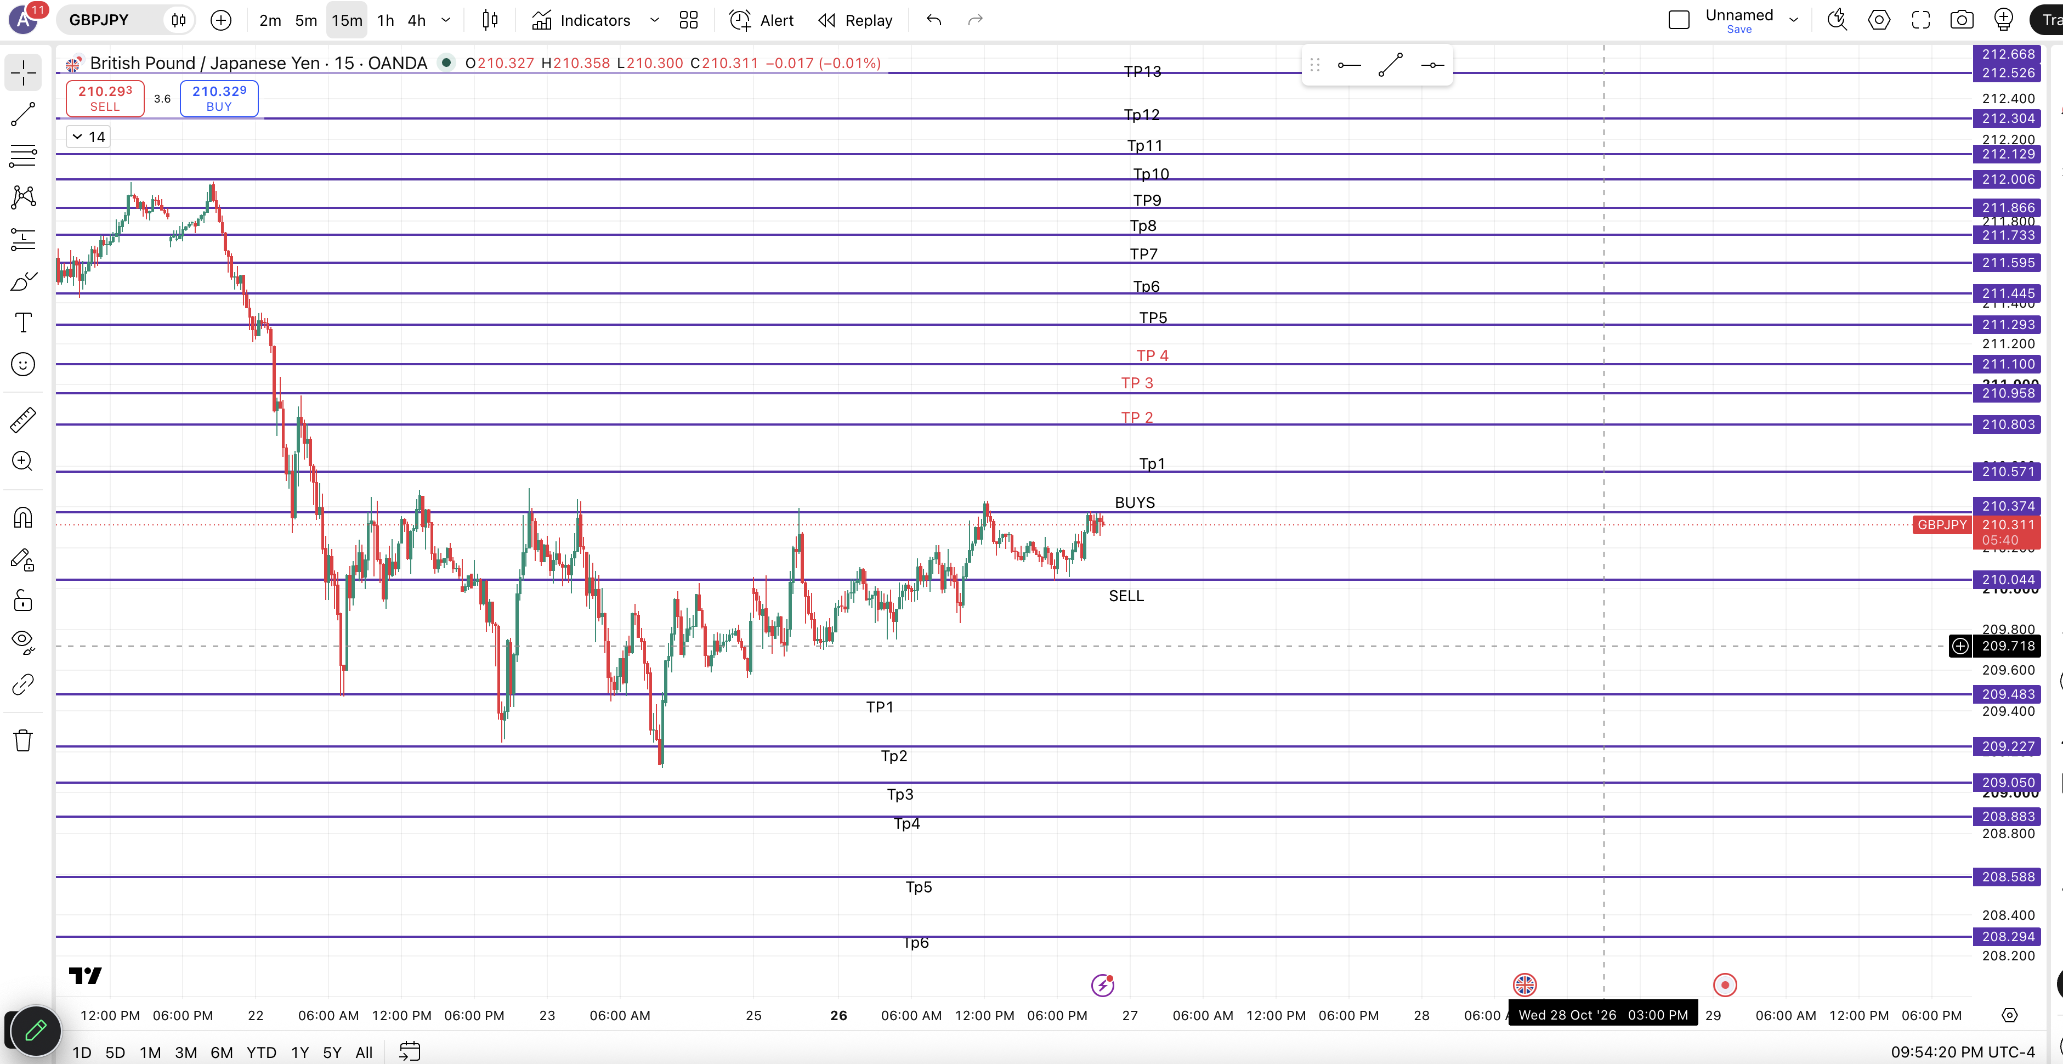Switch to the 1h timeframe
The width and height of the screenshot is (2063, 1064).
(386, 20)
